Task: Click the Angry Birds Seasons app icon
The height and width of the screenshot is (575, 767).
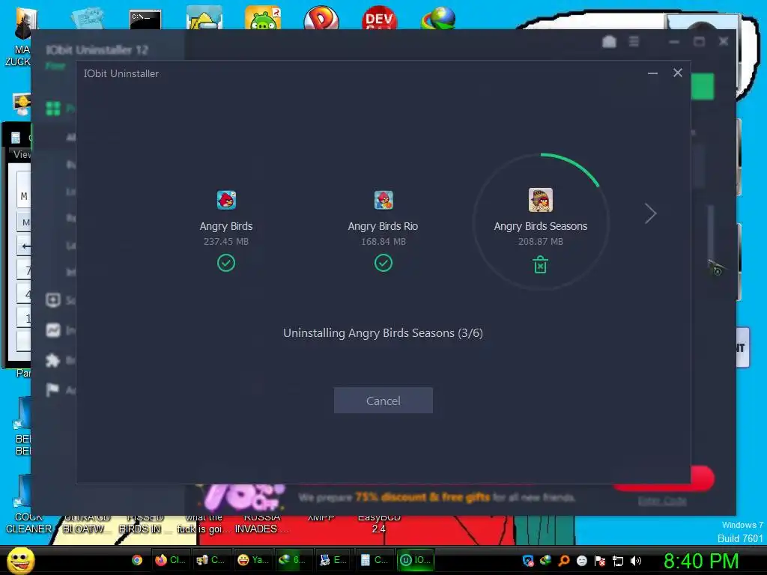Action: pos(541,199)
